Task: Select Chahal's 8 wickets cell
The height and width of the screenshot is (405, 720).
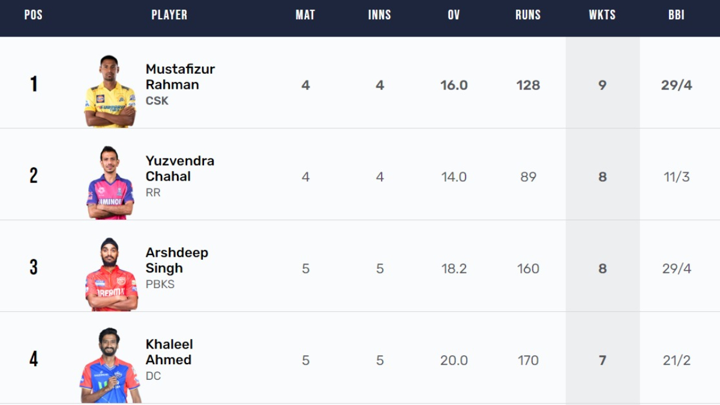Action: pos(602,177)
